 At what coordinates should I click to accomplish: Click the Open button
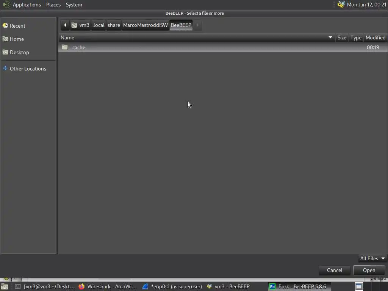(x=369, y=270)
